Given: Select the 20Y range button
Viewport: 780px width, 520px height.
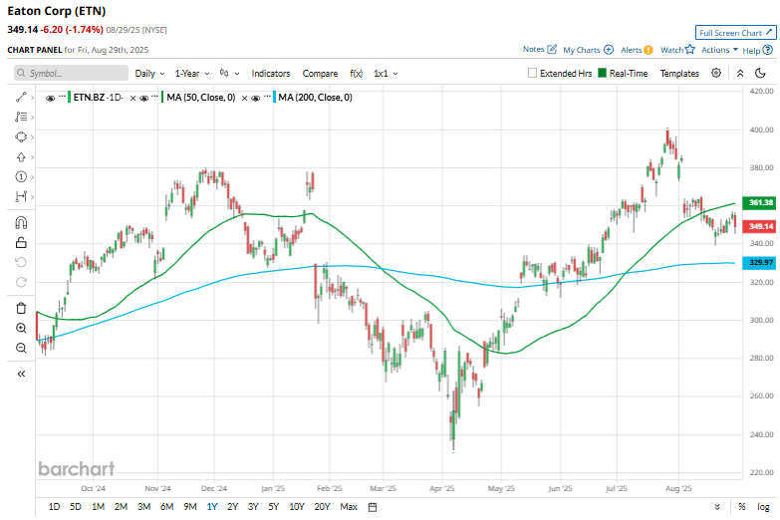Looking at the screenshot, I should (322, 507).
